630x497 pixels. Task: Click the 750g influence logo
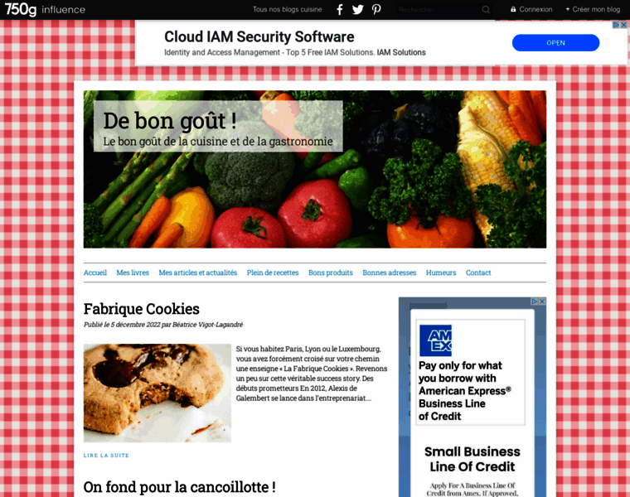45,10
